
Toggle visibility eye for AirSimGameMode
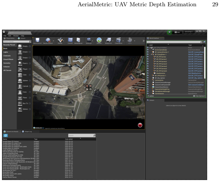click(x=148, y=50)
